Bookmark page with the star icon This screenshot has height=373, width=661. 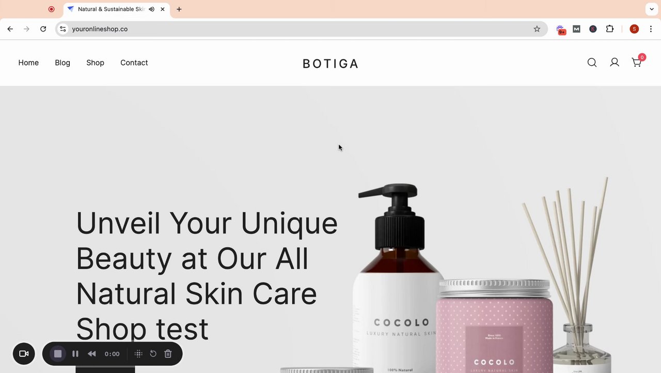[537, 29]
